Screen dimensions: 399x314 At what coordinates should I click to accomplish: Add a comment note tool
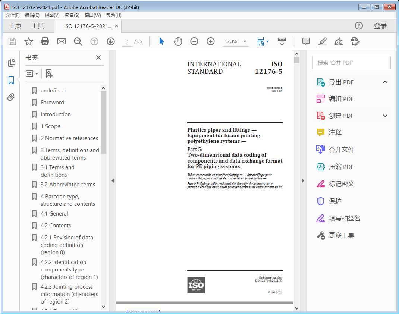[x=306, y=41]
